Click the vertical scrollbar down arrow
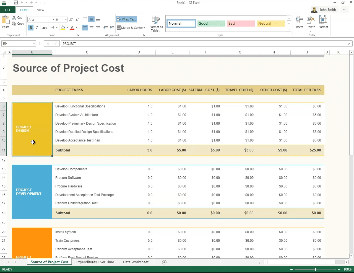 pyautogui.click(x=351, y=256)
